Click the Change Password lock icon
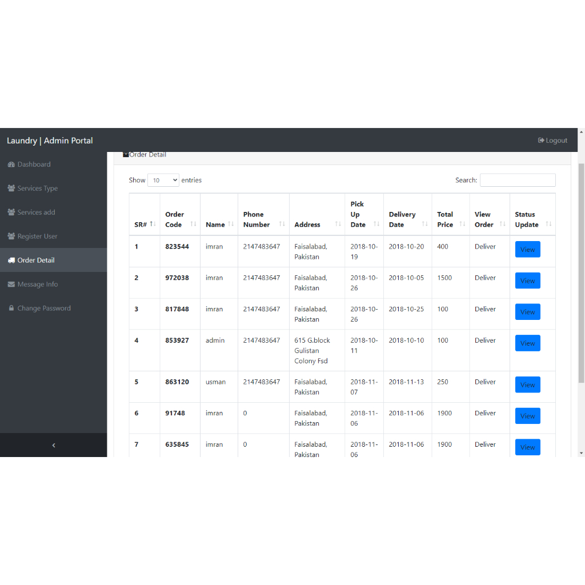The image size is (585, 585). coord(11,308)
